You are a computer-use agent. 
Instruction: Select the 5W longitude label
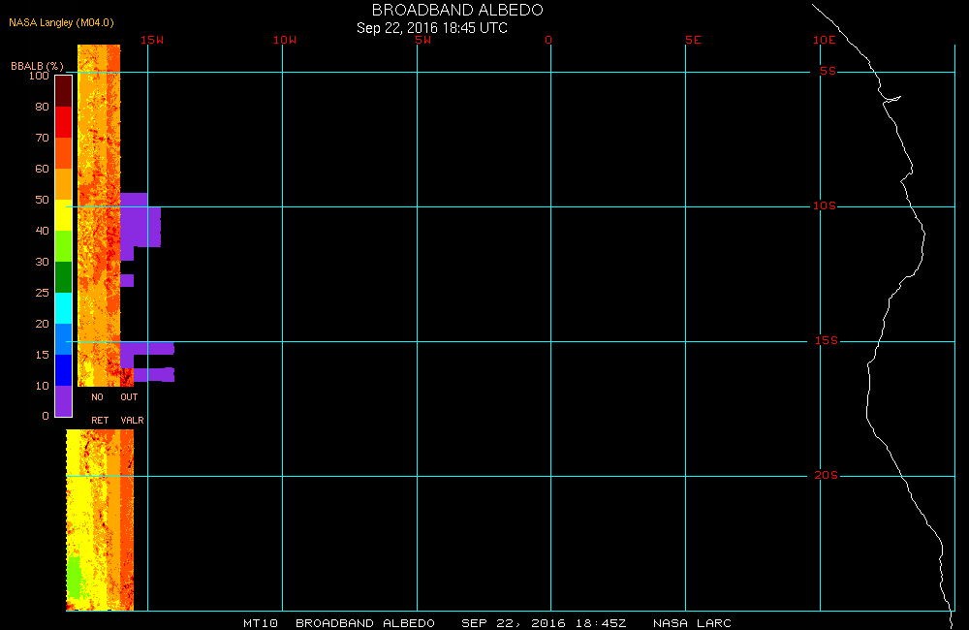click(423, 40)
